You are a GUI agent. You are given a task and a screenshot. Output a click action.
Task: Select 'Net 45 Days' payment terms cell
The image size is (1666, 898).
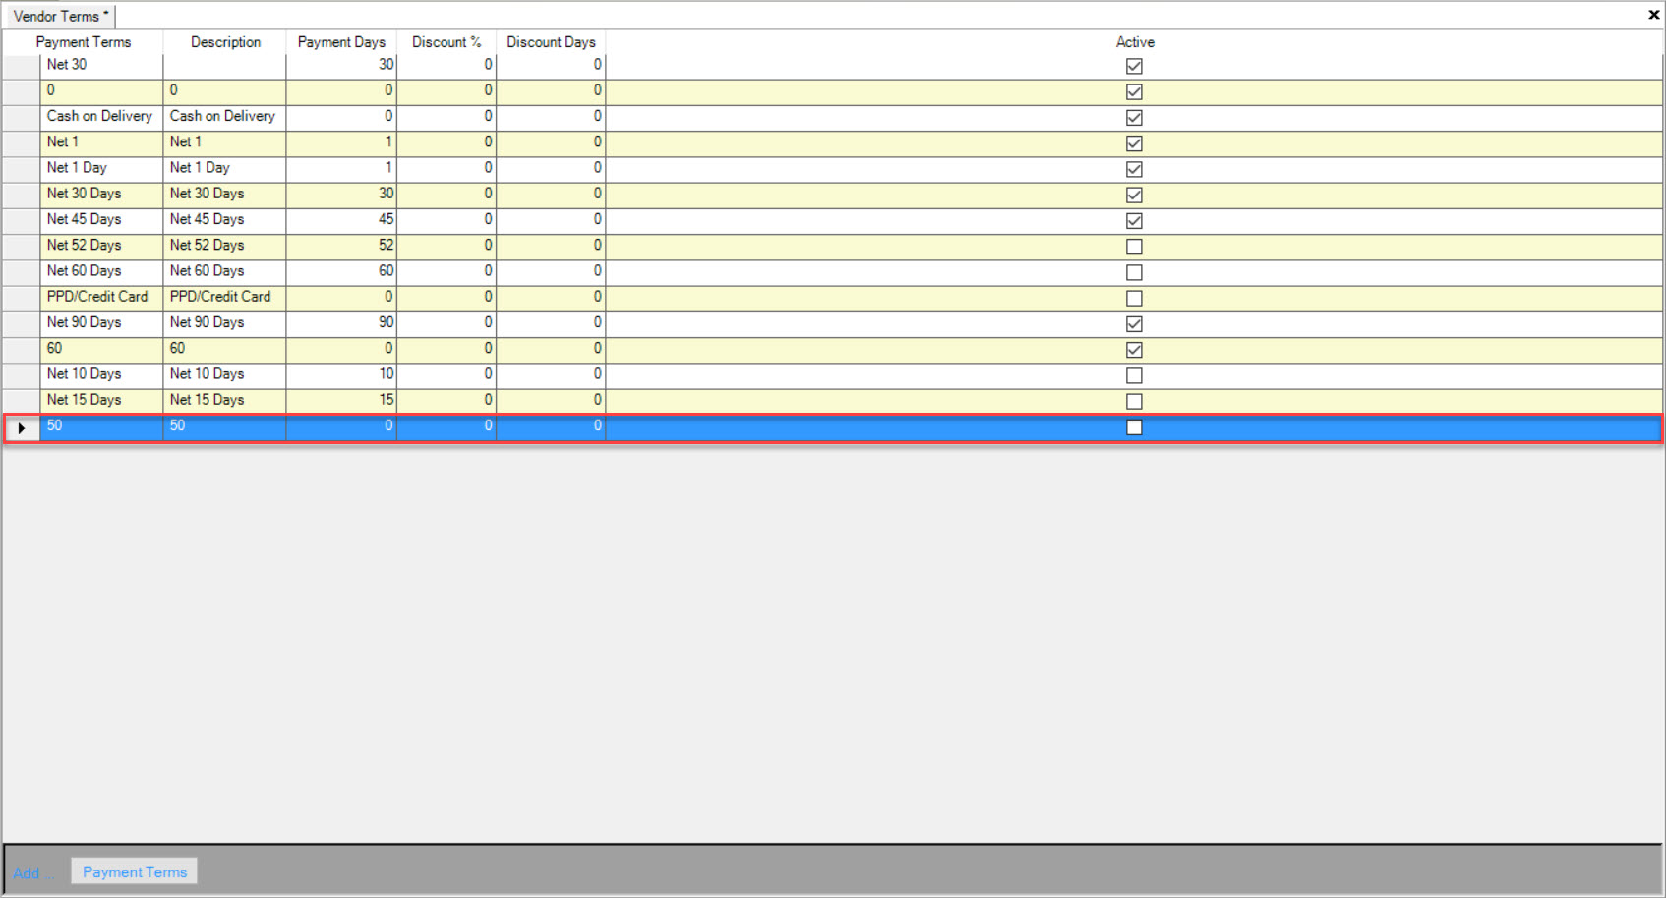click(101, 220)
